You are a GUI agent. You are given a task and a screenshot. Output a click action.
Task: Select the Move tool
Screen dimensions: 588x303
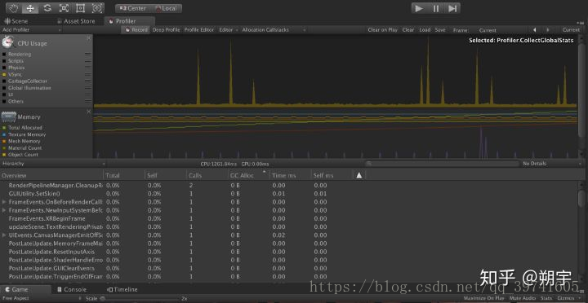(30, 8)
